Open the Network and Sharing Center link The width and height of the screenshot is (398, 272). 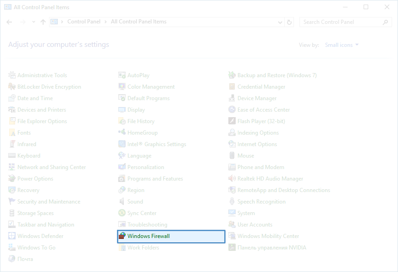[51, 167]
